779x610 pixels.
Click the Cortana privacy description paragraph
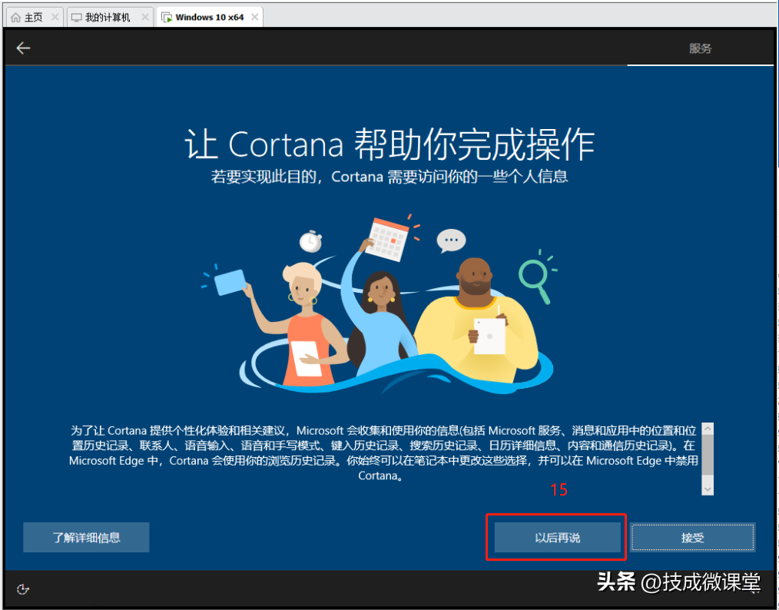(x=383, y=453)
